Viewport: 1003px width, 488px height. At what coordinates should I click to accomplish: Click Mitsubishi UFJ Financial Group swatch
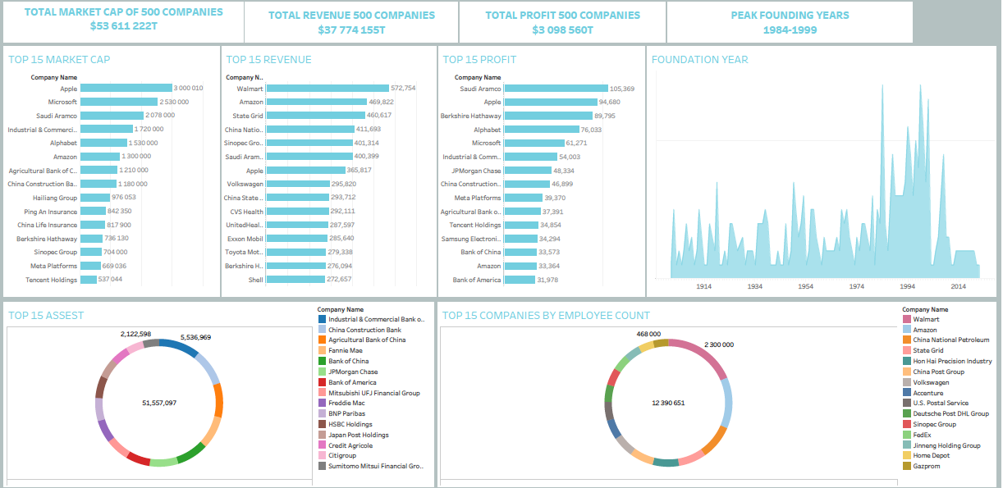click(x=322, y=393)
